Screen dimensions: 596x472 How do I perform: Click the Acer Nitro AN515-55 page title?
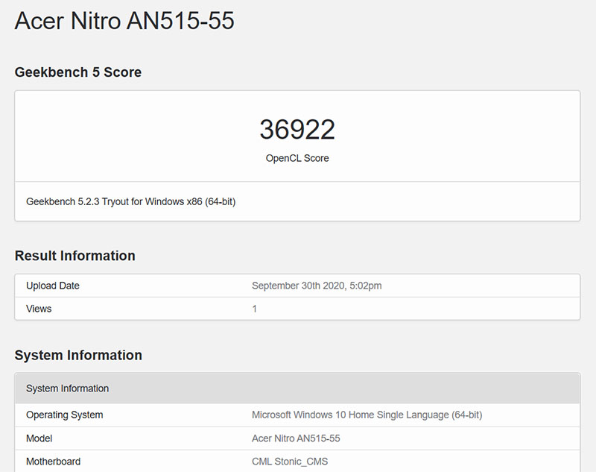pyautogui.click(x=124, y=21)
